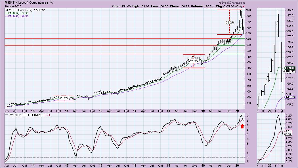Click the Microsoft Corp. company name
This screenshot has width=298, height=168.
tap(26, 3)
